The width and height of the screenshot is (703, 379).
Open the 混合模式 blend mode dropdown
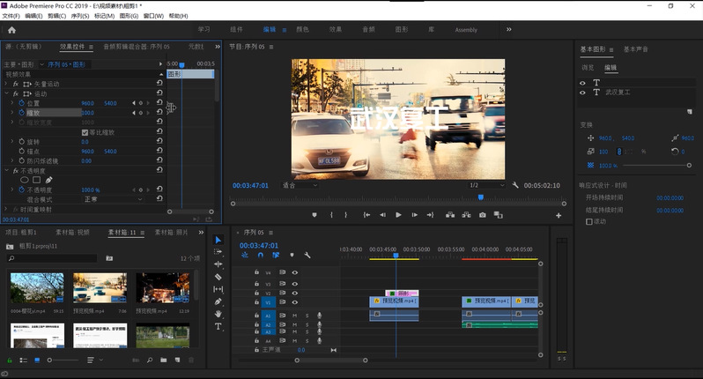point(115,199)
